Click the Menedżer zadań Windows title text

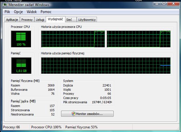[29, 5]
